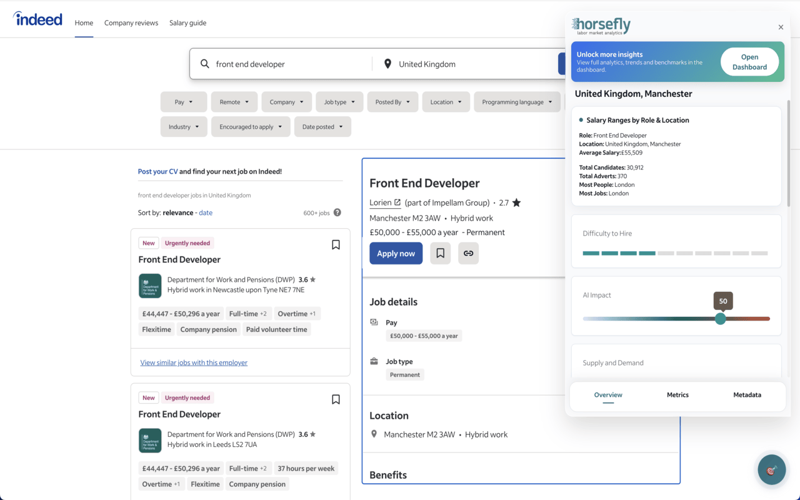
Task: Click the Total Adverts 370 line
Action: 603,176
